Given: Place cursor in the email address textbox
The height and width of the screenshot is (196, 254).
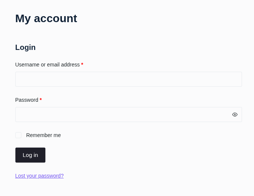Looking at the screenshot, I should pos(128,79).
